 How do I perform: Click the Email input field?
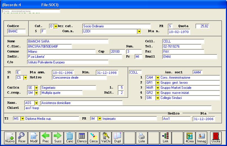(x=190, y=57)
